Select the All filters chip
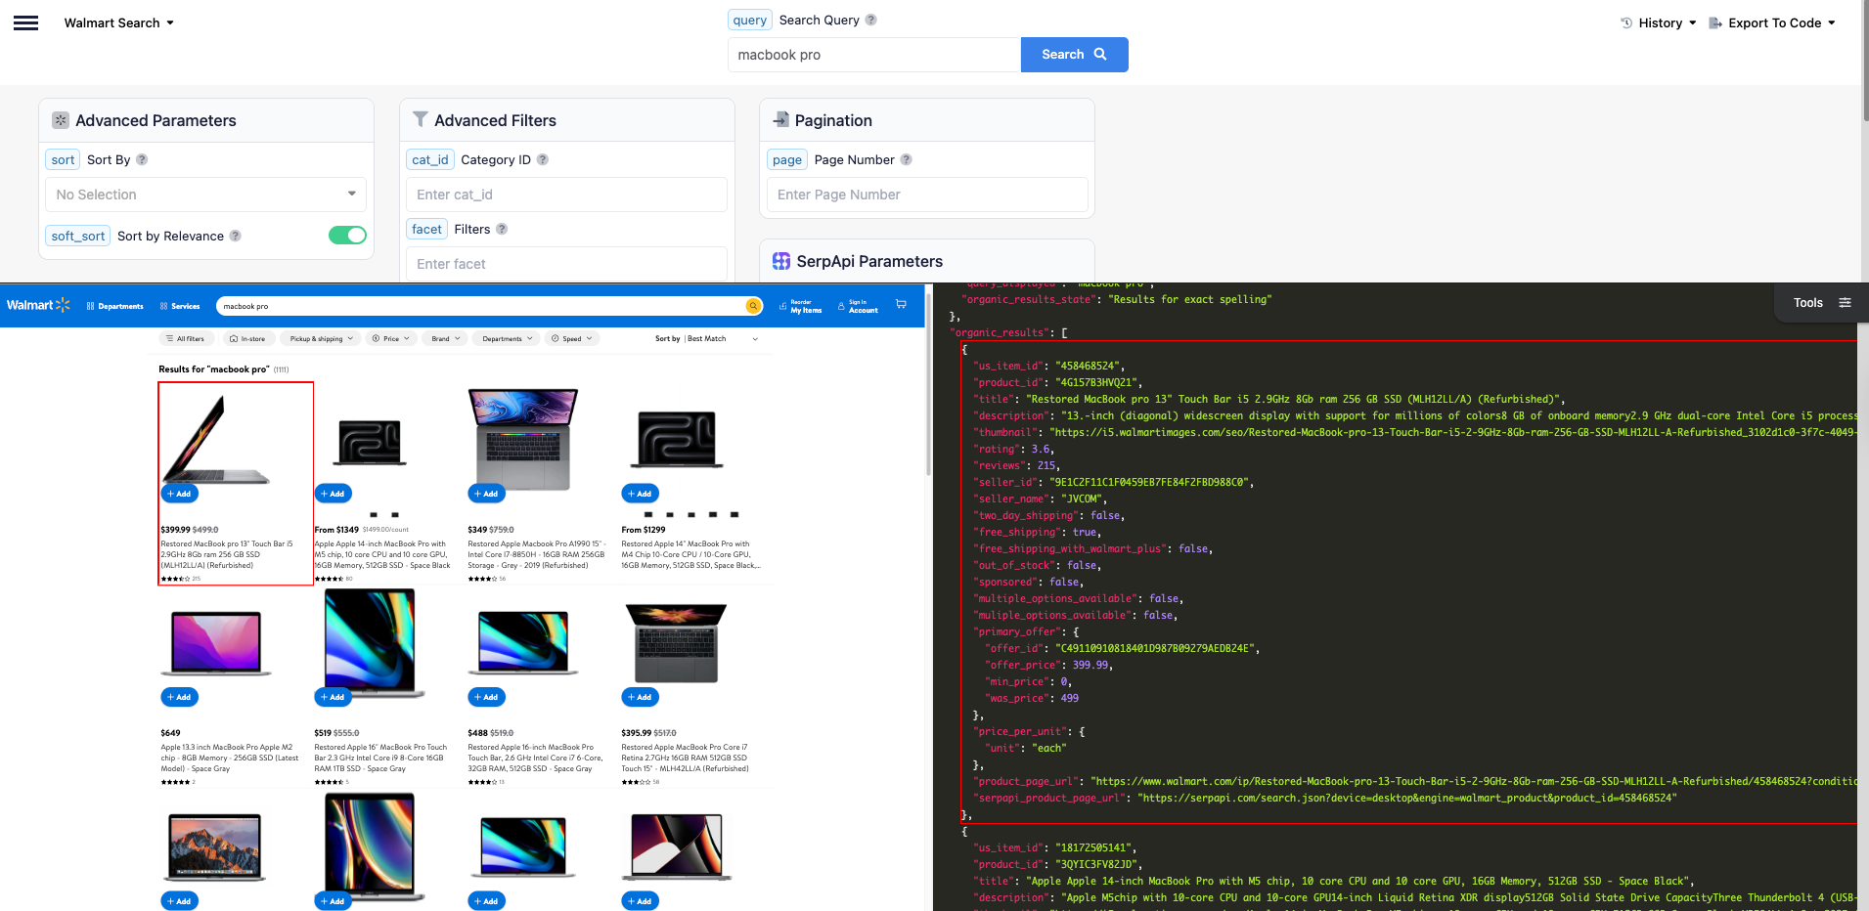1869x911 pixels. pyautogui.click(x=186, y=339)
